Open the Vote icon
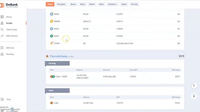 coord(2,99)
